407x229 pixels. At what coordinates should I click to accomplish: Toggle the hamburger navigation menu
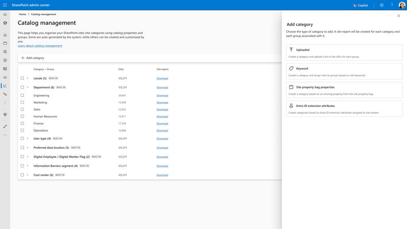(x=5, y=15)
